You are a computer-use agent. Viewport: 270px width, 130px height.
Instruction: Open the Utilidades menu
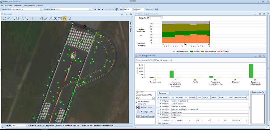click(18, 6)
